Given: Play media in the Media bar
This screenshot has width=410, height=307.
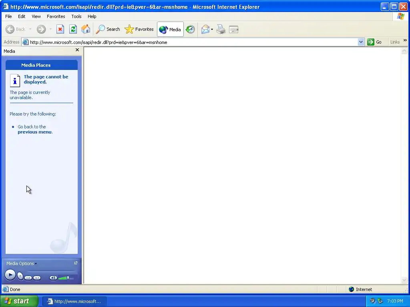Looking at the screenshot, I should click(10, 275).
